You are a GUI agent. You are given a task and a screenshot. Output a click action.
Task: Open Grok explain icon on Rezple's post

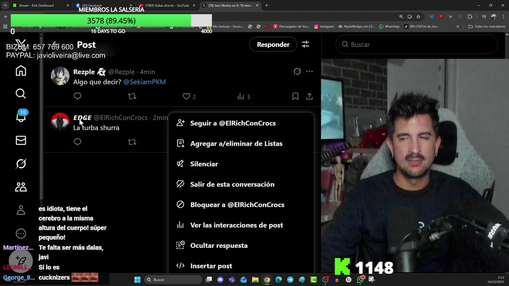297,71
